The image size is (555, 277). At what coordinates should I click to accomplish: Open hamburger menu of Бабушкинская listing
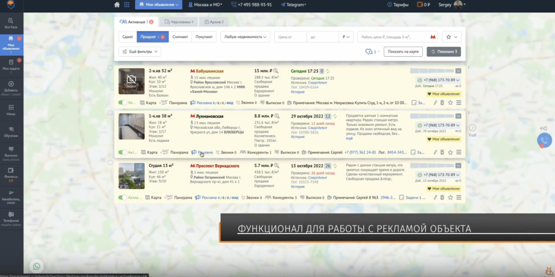coord(459,103)
